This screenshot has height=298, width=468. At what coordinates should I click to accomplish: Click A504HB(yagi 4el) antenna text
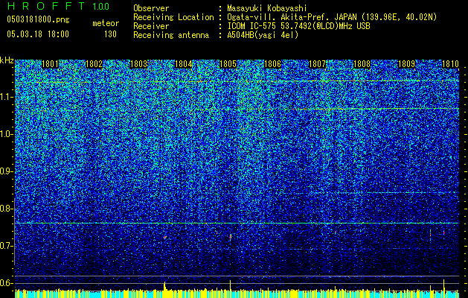(x=263, y=35)
